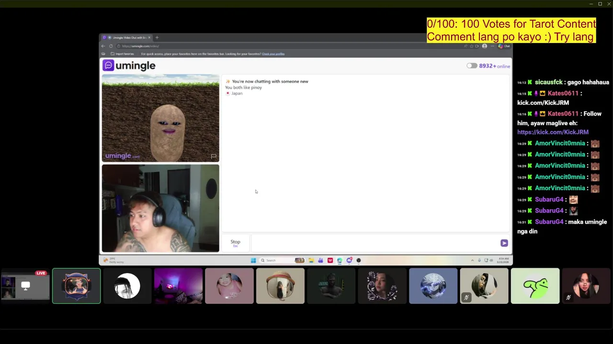This screenshot has height=344, width=613.
Task: Show hidden system tray icons chevron
Action: coord(472,260)
